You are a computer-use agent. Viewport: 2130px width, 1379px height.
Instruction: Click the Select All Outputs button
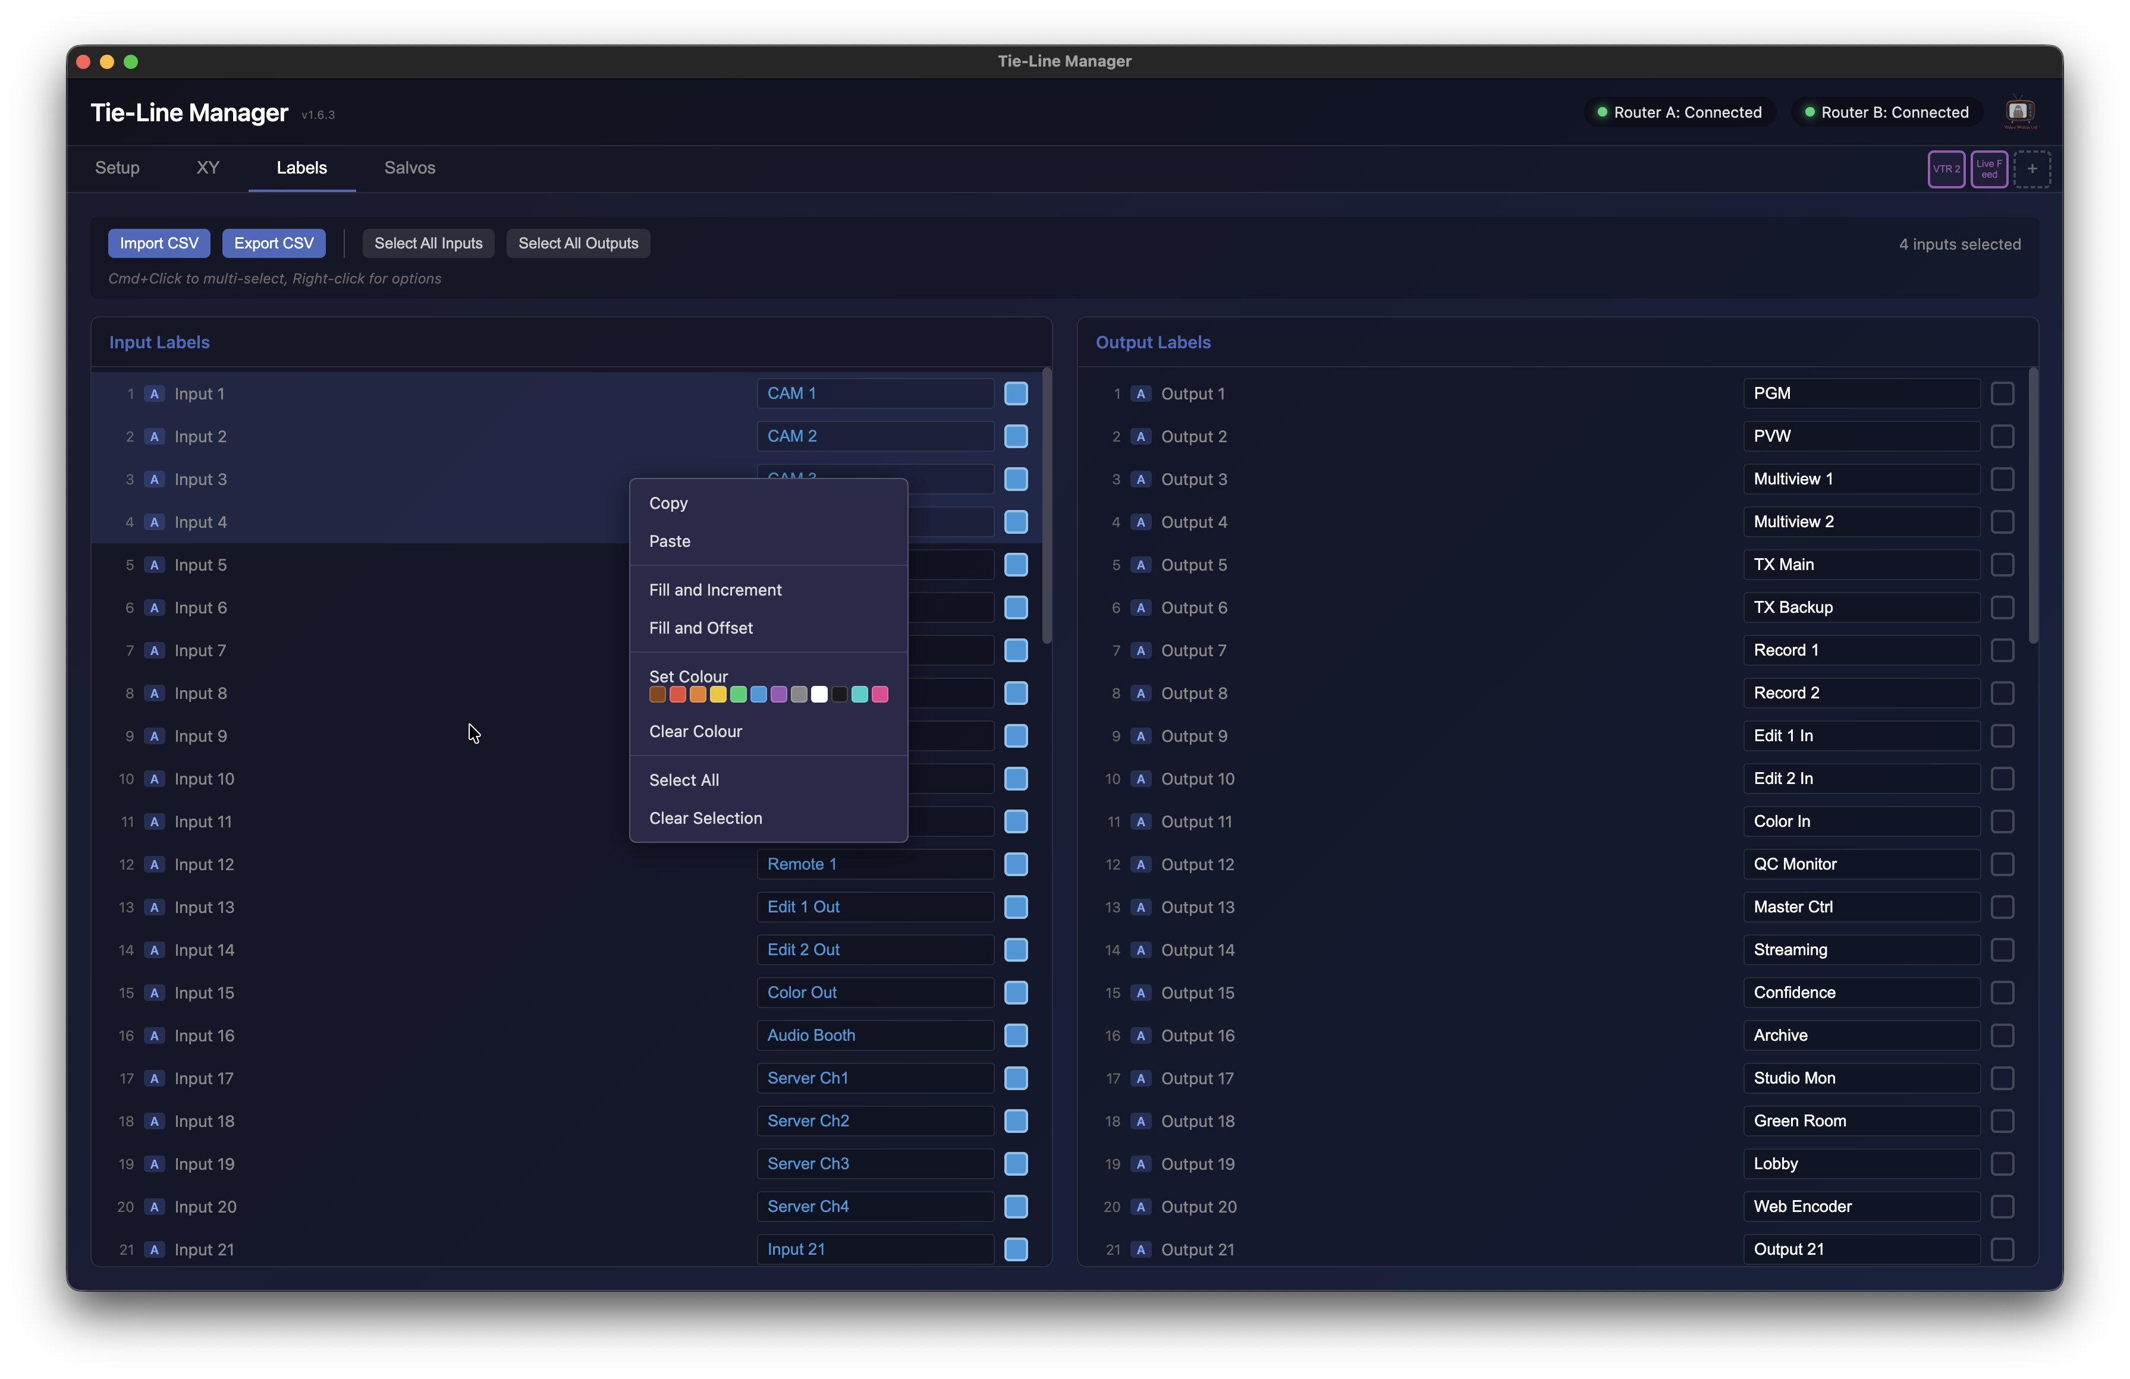(x=578, y=243)
